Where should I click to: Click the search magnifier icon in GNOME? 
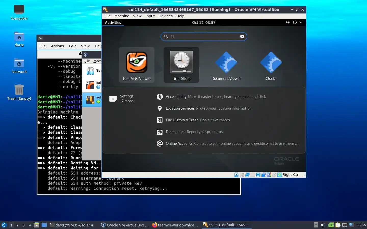tap(166, 36)
